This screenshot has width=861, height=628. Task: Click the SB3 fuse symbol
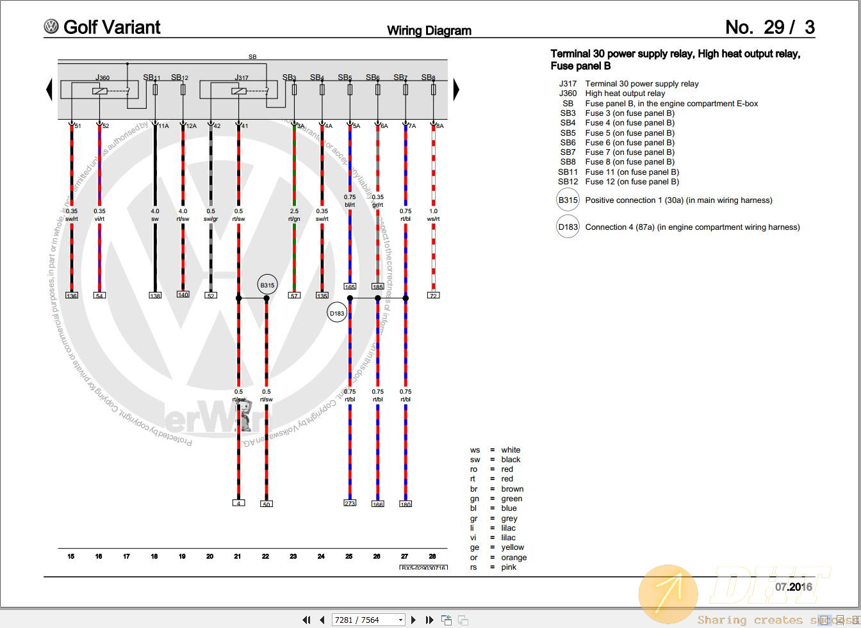click(x=294, y=90)
